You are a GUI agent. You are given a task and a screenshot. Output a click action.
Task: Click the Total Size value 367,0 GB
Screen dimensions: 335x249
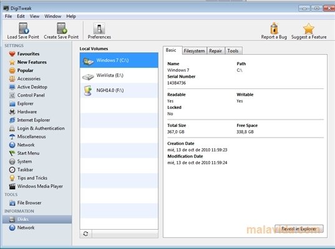[x=176, y=132]
